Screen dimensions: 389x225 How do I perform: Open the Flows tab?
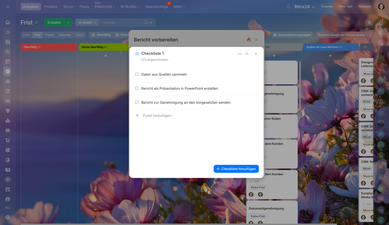[84, 6]
